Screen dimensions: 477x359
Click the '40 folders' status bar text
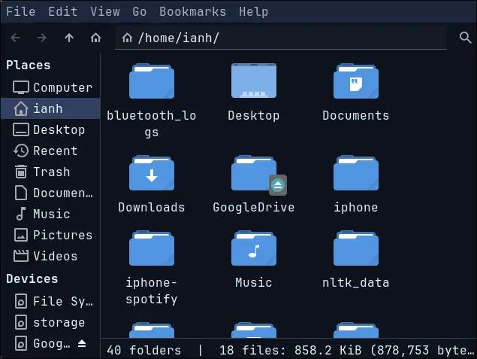(x=144, y=350)
